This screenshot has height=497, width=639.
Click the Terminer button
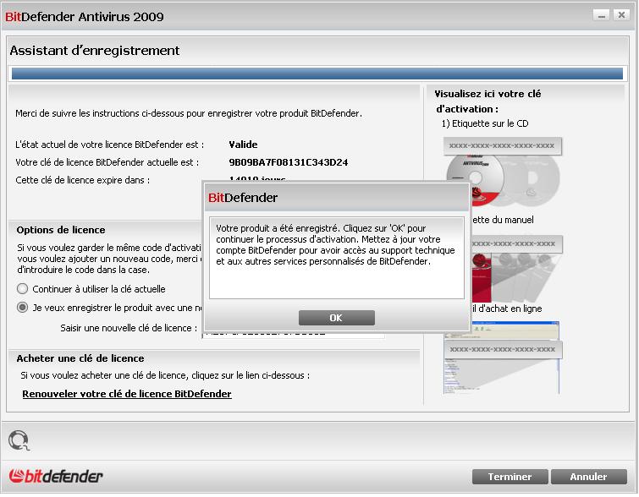click(x=510, y=477)
